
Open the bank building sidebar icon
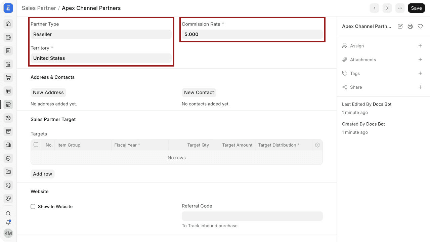coord(8,64)
